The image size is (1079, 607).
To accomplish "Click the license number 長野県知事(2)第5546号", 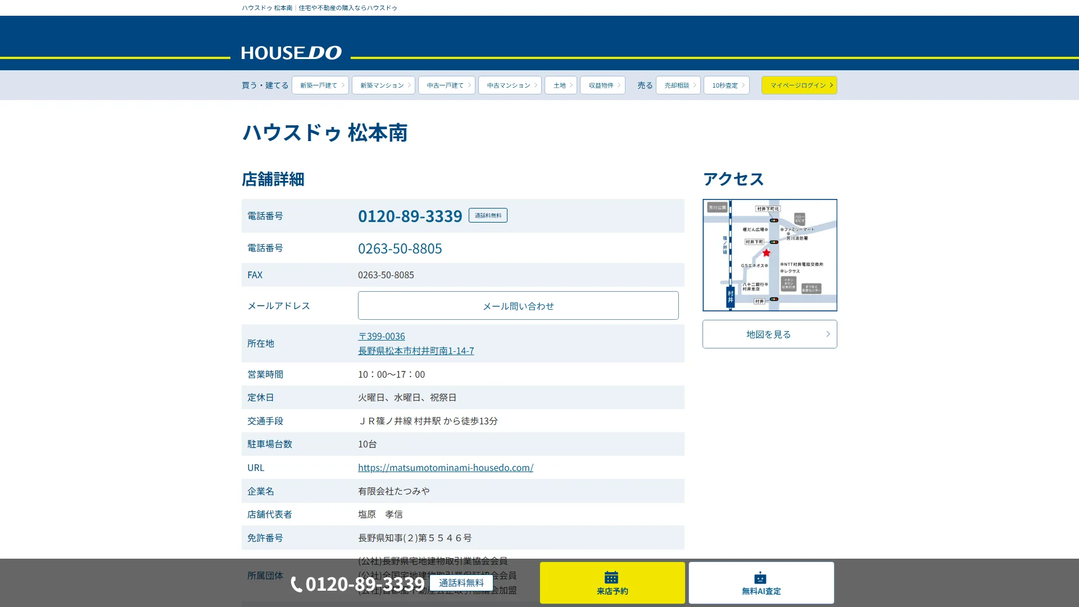I will click(x=415, y=538).
